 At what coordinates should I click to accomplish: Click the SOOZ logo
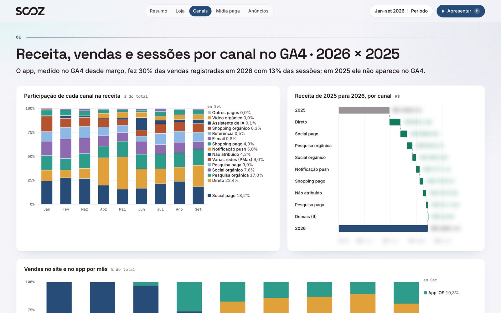[30, 11]
